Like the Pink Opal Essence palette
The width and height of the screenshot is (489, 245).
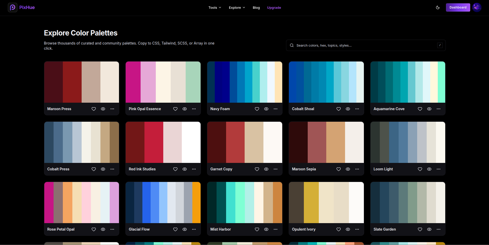pyautogui.click(x=175, y=109)
